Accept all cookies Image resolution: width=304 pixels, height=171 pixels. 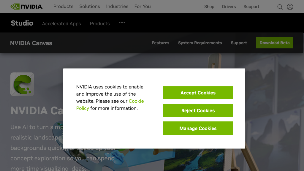click(198, 93)
